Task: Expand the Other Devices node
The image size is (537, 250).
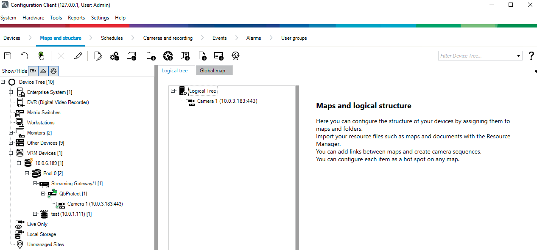Action: pos(11,143)
